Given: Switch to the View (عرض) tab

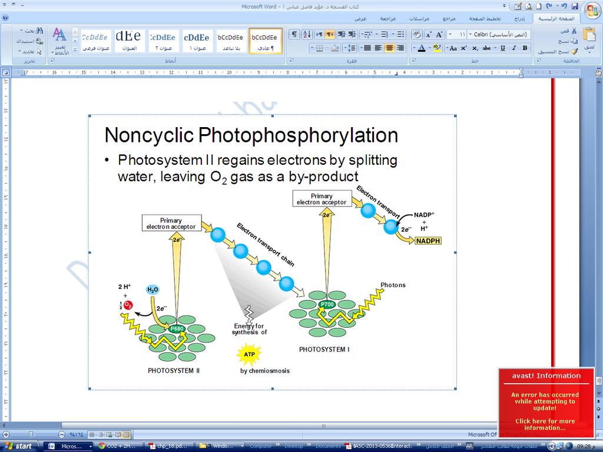Looking at the screenshot, I should tap(360, 18).
